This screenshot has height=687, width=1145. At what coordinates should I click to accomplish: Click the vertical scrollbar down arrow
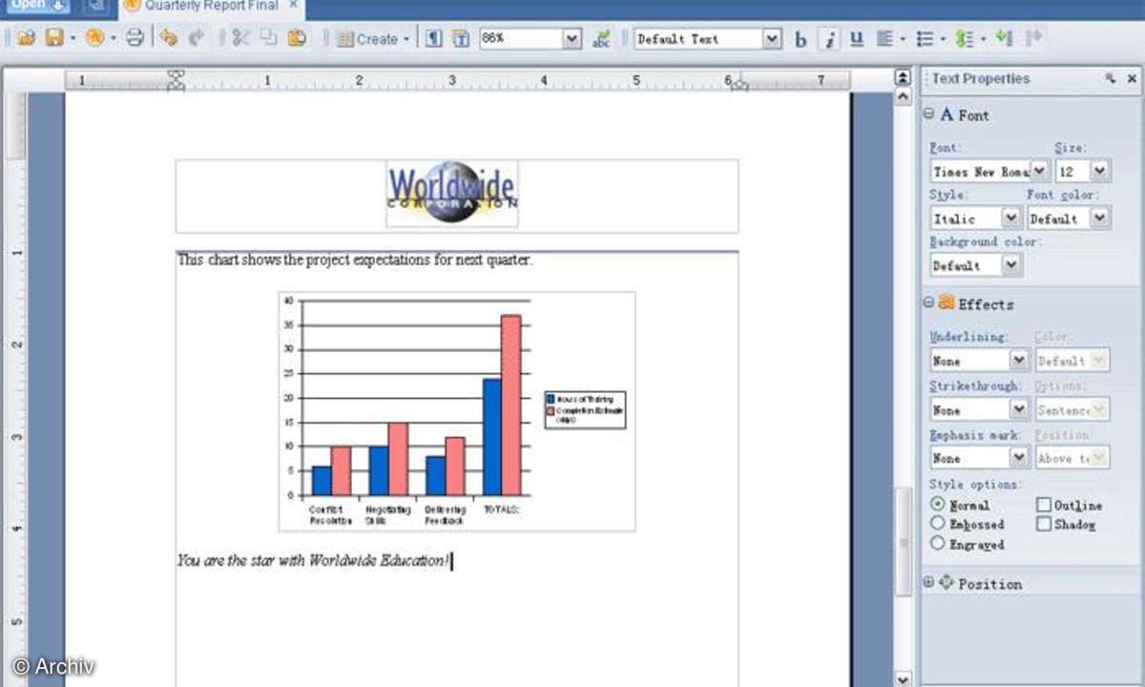point(903,678)
